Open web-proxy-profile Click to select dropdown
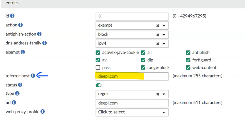245x132 pixels. [132, 112]
